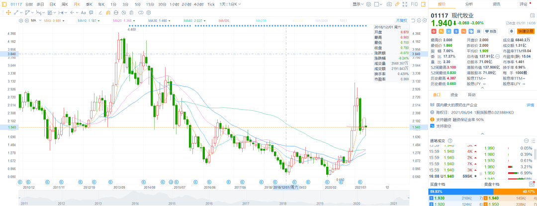Image resolution: width=537 pixels, height=206 pixels.
Task: Expand the 1天:1分K period dropdown
Action: point(230,4)
